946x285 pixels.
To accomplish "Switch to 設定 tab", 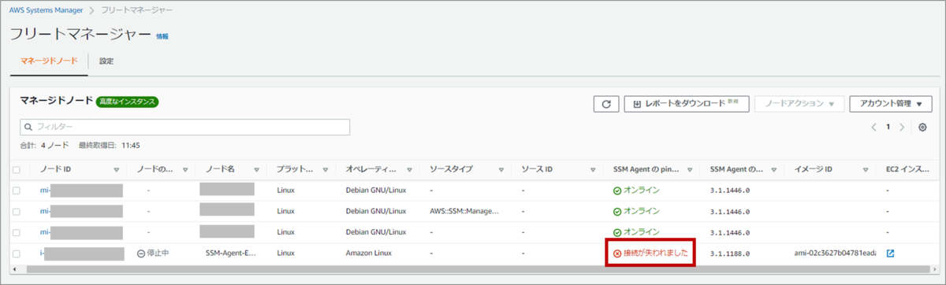I will click(107, 61).
